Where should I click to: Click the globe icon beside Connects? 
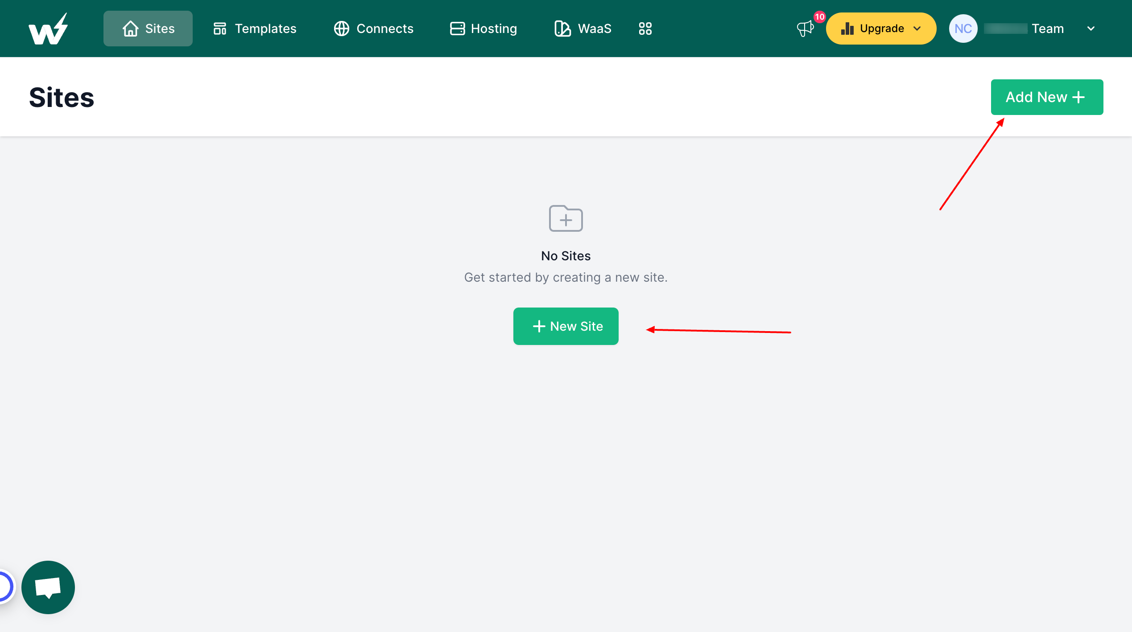[341, 28]
